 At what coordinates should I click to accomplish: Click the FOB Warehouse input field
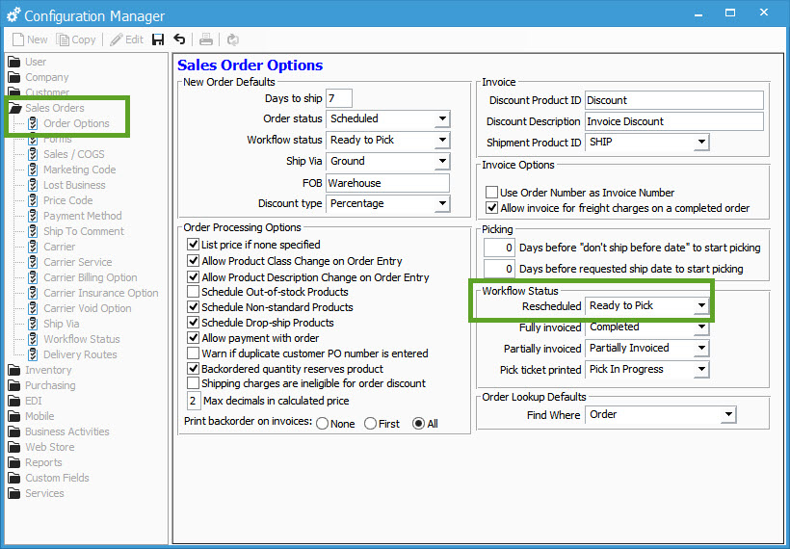(387, 183)
